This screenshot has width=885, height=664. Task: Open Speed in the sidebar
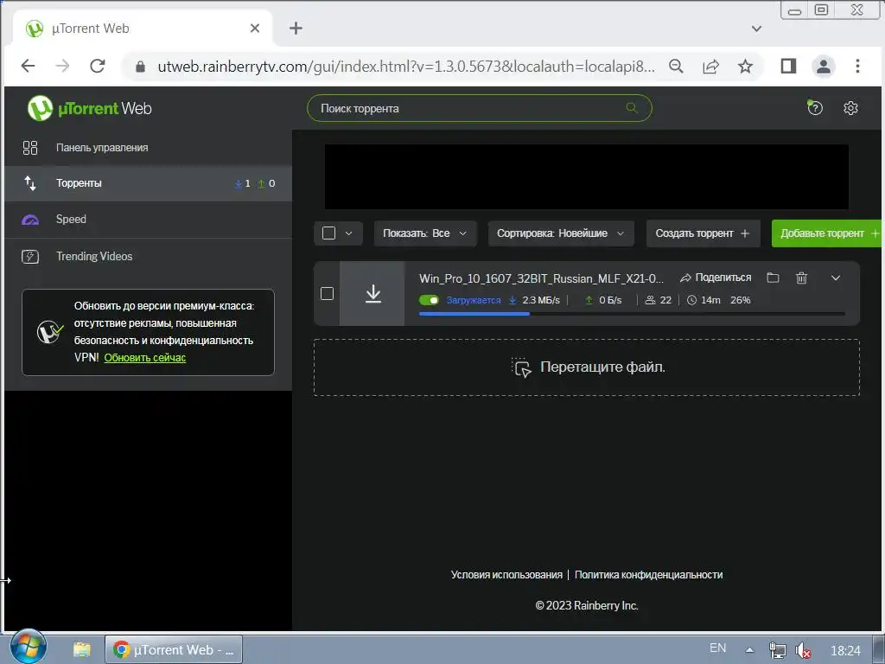(148, 219)
